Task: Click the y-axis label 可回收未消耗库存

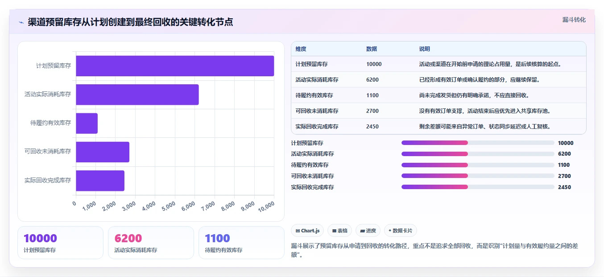Action: point(48,152)
